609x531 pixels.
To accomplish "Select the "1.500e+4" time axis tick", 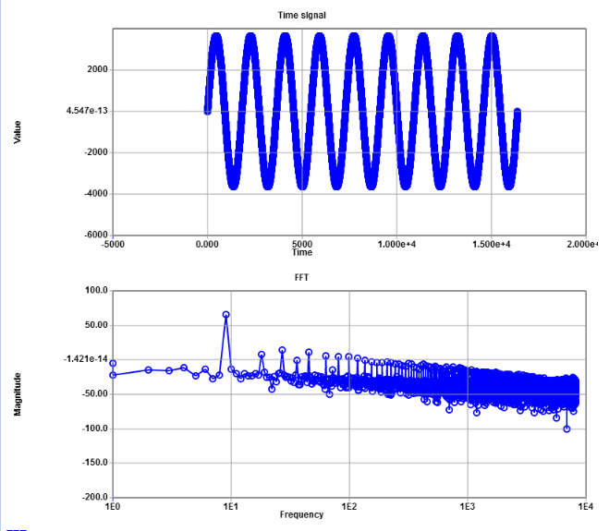I will coord(492,245).
